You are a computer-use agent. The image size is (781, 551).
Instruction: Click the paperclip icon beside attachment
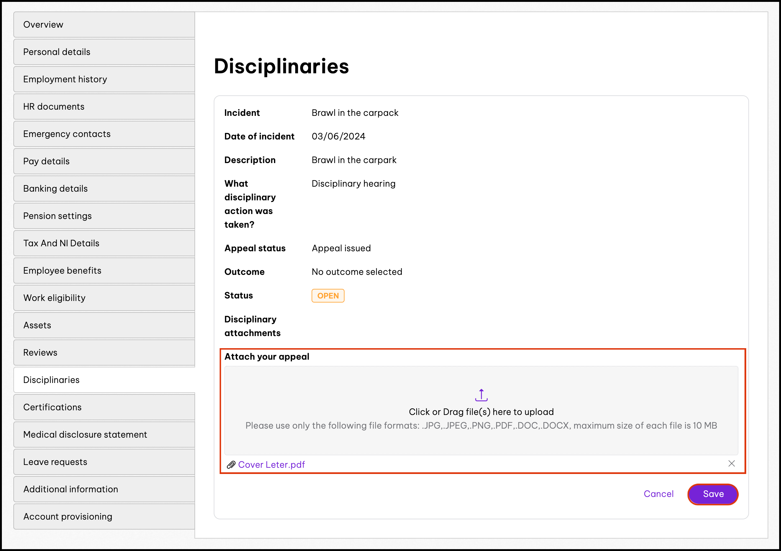pyautogui.click(x=231, y=465)
